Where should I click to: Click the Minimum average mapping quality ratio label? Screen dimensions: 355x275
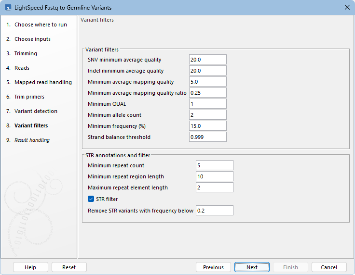click(x=137, y=93)
